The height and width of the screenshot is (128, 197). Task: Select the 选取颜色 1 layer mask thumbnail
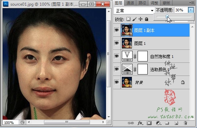(143, 69)
